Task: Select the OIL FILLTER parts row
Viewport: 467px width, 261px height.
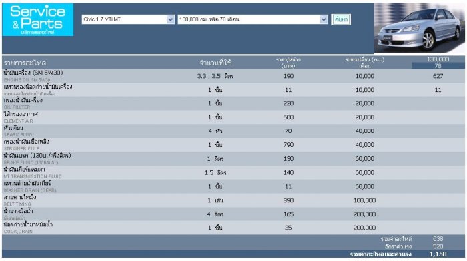Action: click(x=233, y=103)
